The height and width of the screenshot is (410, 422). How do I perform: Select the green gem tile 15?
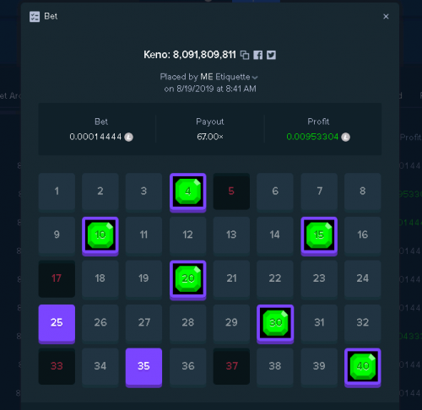pyautogui.click(x=319, y=235)
